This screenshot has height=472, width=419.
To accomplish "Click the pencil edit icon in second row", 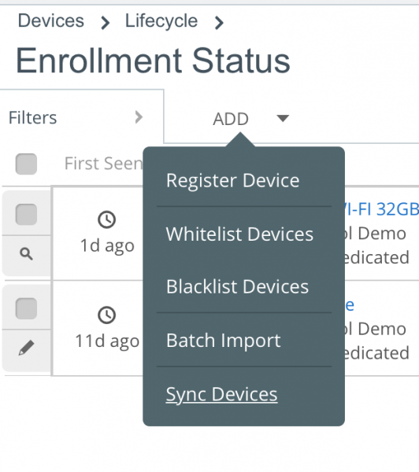I will [x=26, y=348].
